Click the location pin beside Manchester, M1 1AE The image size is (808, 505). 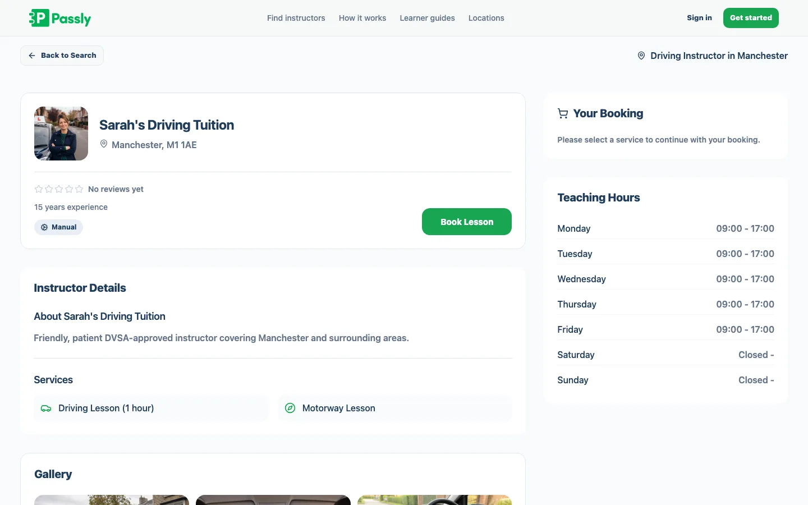point(104,144)
